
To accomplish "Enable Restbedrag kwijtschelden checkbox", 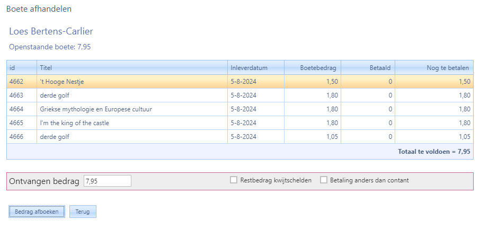I will tap(234, 180).
